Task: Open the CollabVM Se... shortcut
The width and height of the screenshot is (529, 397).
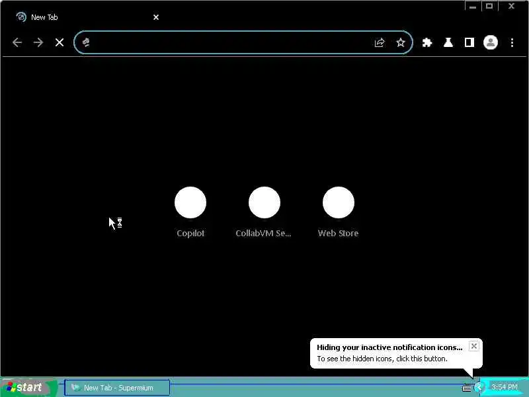Action: pyautogui.click(x=264, y=212)
